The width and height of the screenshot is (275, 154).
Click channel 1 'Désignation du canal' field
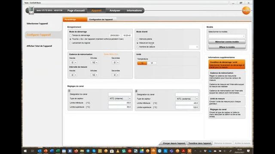(x=119, y=94)
